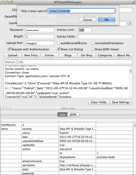Click the updatable row

[x=67, y=145]
